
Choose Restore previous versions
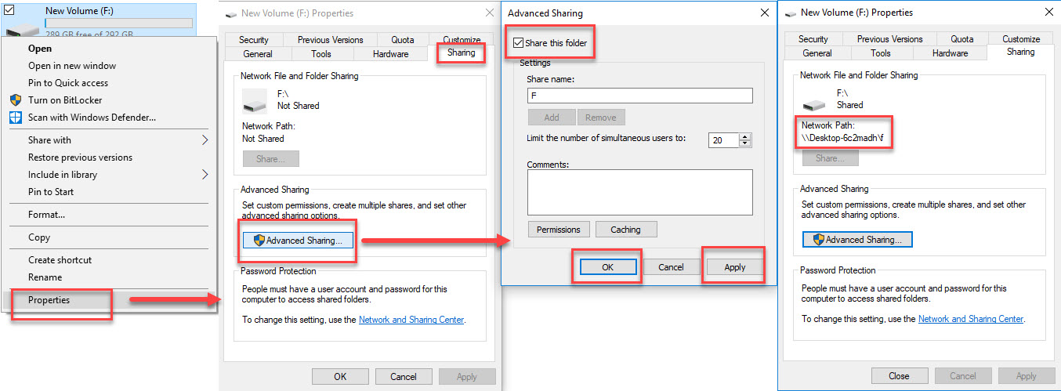(x=80, y=157)
